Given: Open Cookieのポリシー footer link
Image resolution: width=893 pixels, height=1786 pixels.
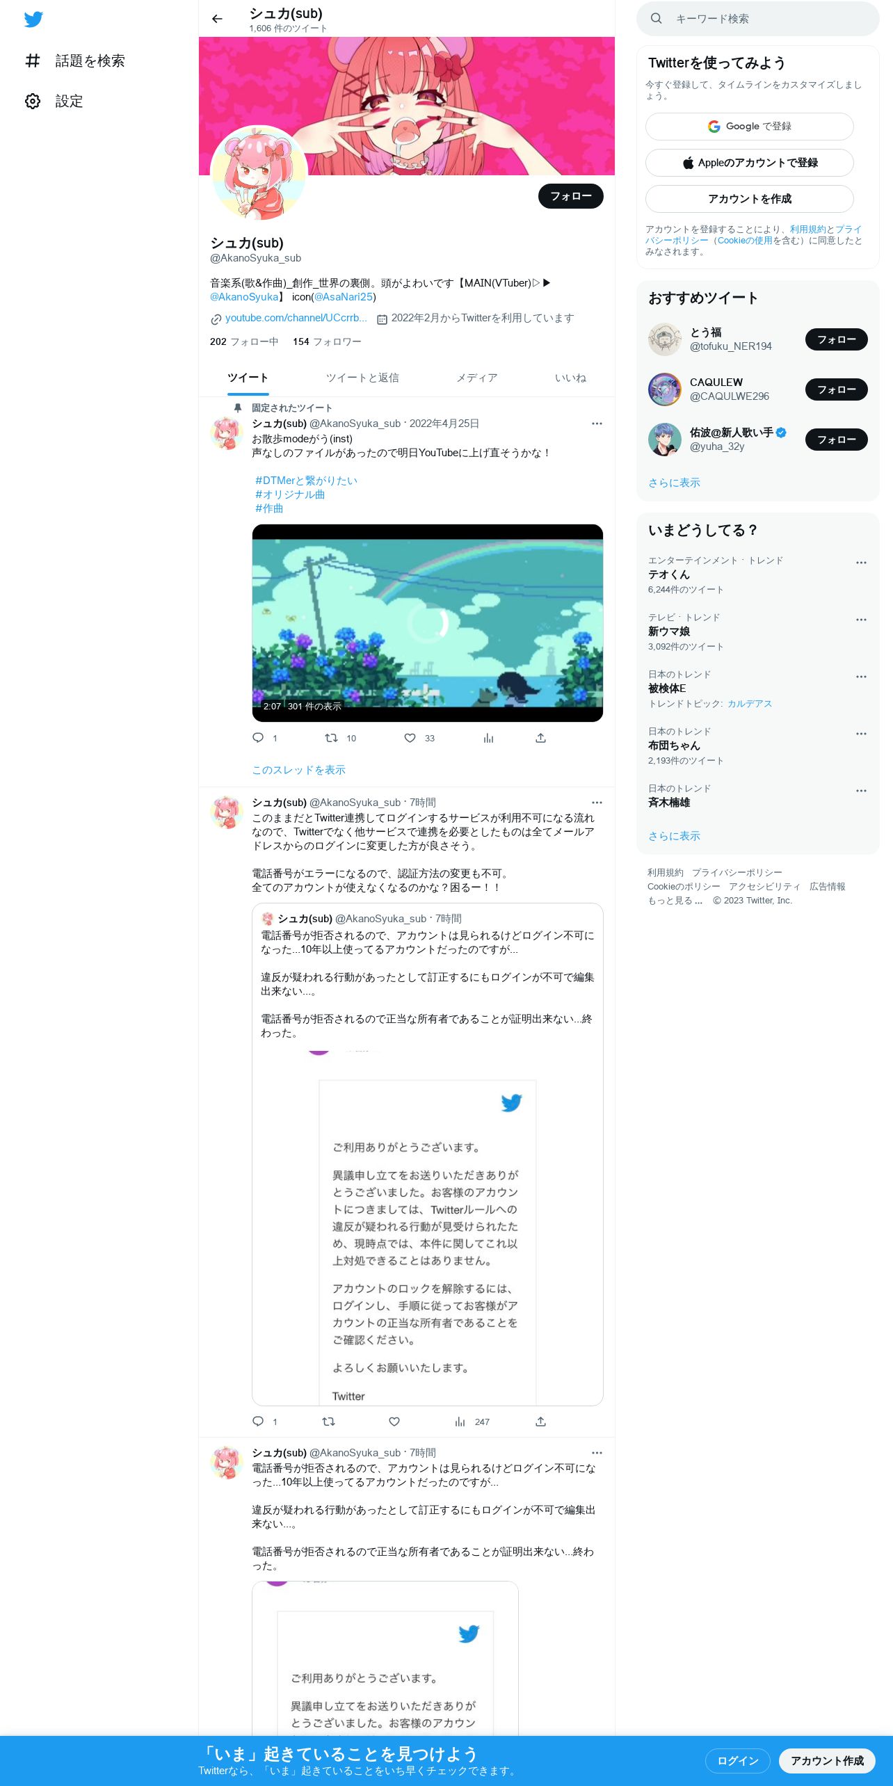Looking at the screenshot, I should click(x=684, y=887).
